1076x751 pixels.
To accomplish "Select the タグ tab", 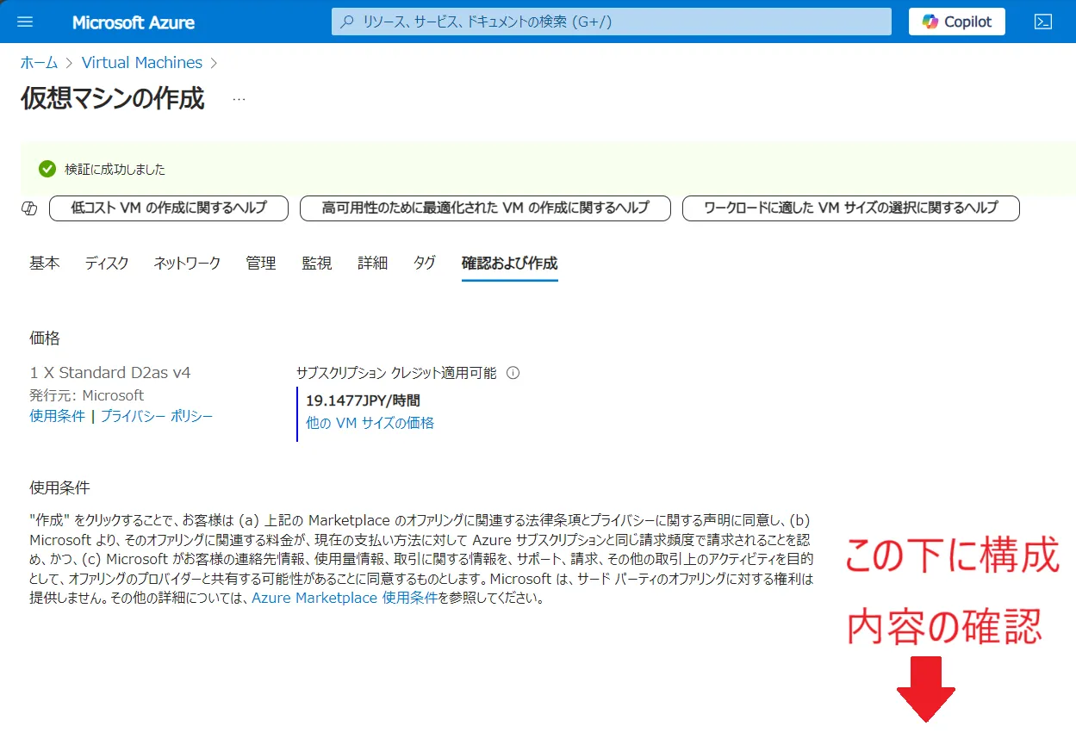I will pos(424,264).
